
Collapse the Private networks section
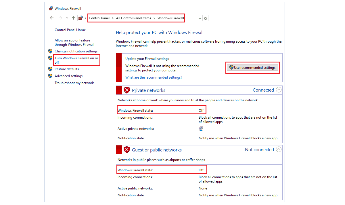click(x=279, y=90)
